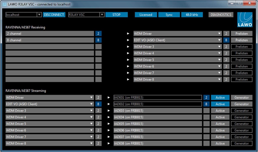The width and height of the screenshot is (258, 152).
Task: Click Prelisten for WDM Driver 8
Action: 242,79
